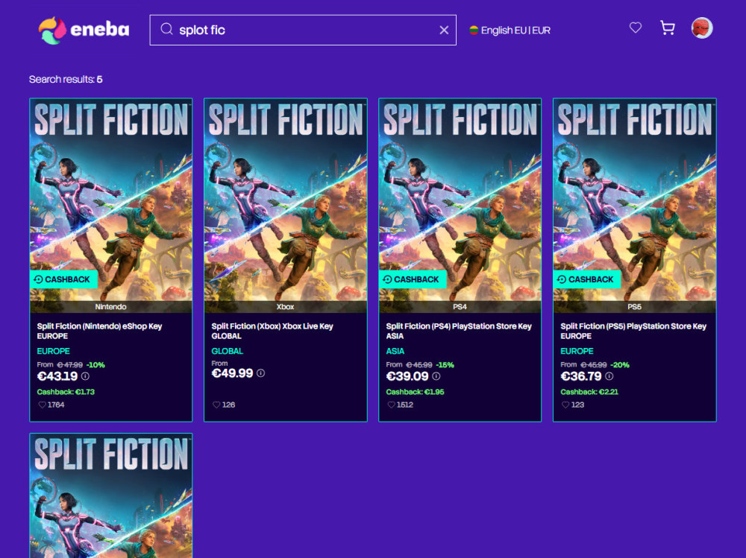Screen dimensions: 746x558
Task: Open 'Split Fiction (Nintendo) eShop Key EUROPE' title
Action: 99,331
